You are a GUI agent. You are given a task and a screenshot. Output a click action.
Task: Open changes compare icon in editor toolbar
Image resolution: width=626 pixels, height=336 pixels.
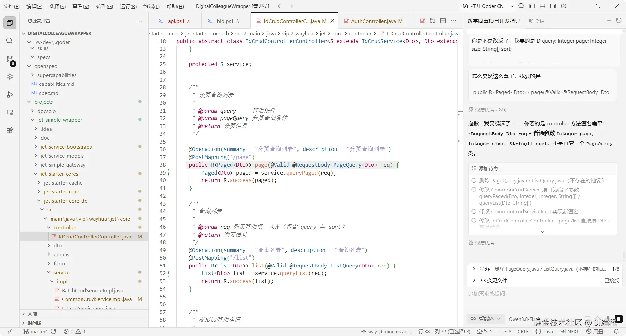[432, 21]
